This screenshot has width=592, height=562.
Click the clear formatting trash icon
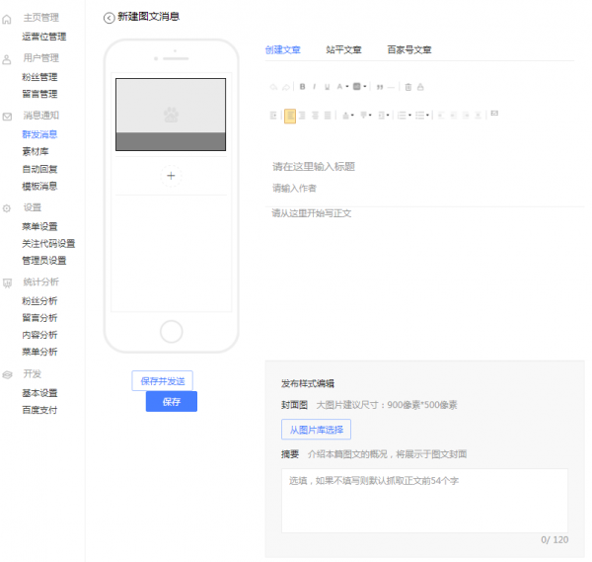[408, 87]
